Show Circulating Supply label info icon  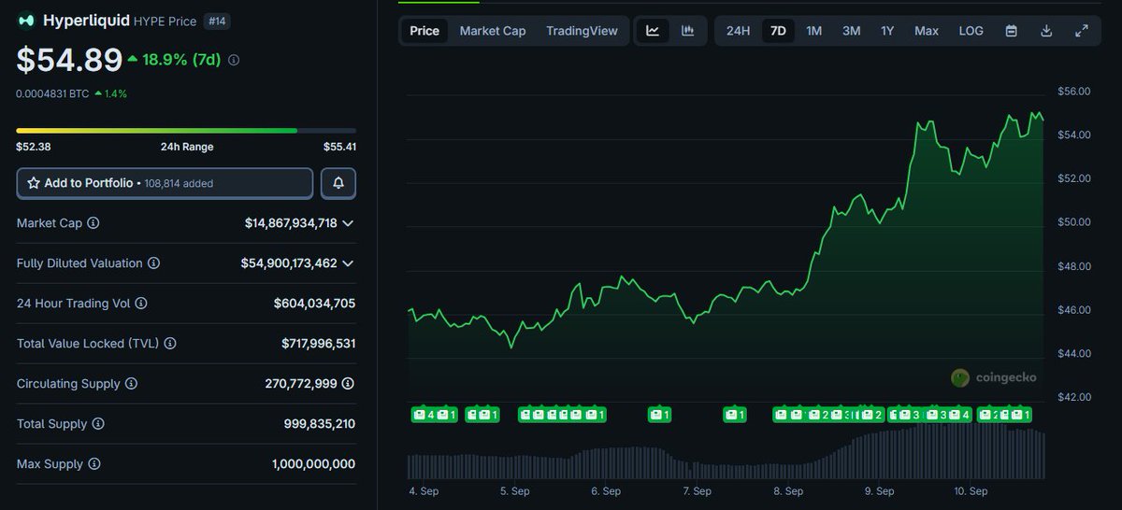(131, 384)
